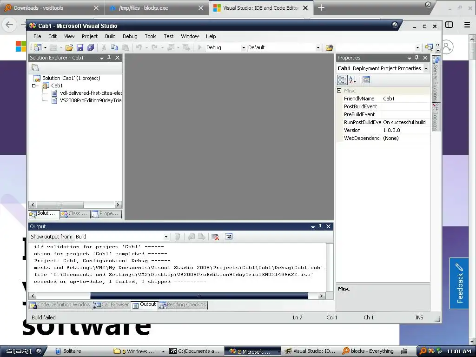This screenshot has width=476, height=357.
Task: Open the Edit menu
Action: [x=53, y=36]
